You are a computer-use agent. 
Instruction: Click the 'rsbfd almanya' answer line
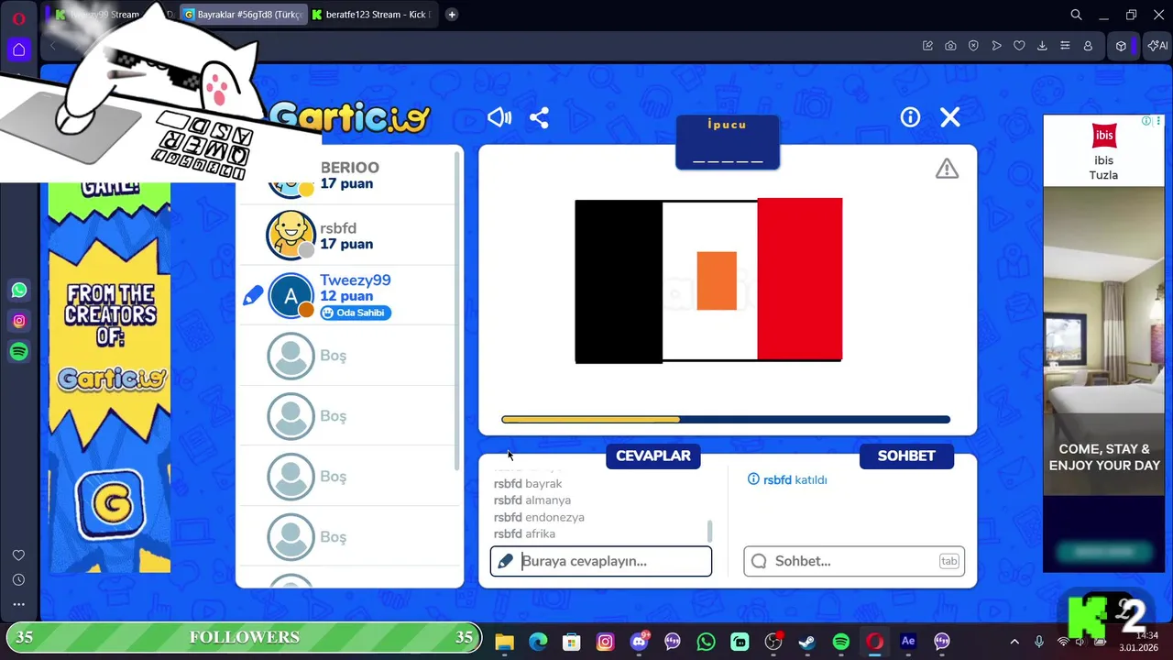click(x=532, y=500)
